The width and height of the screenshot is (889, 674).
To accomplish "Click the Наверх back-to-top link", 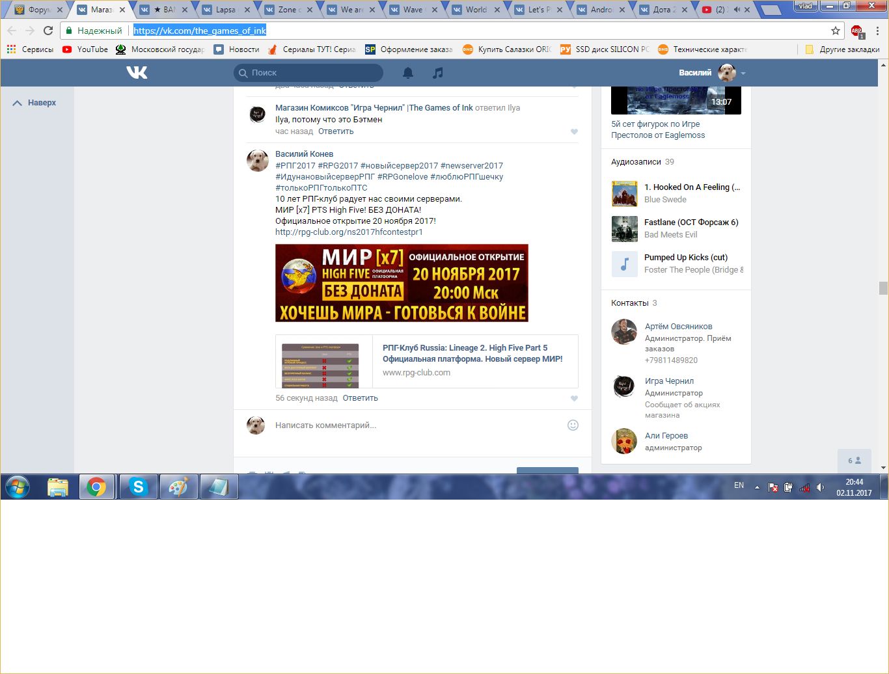I will [x=35, y=103].
